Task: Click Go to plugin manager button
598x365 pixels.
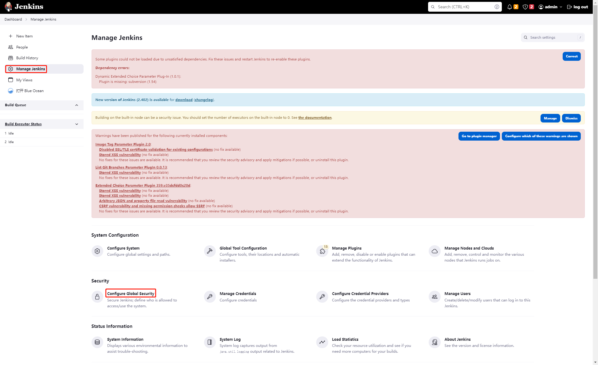Action: coord(479,136)
